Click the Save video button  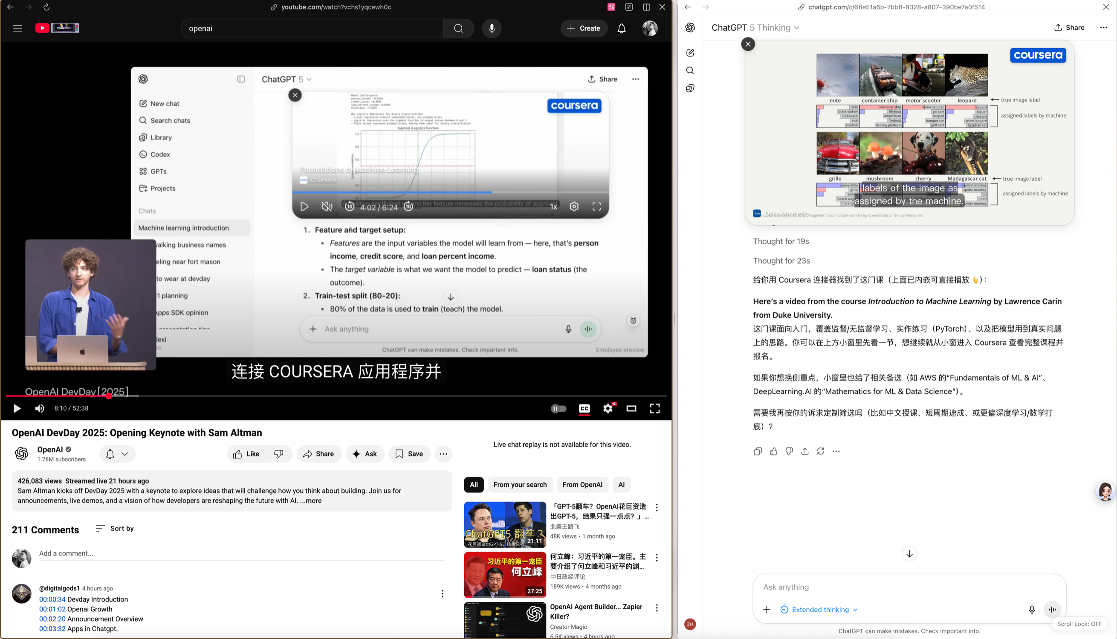[409, 454]
